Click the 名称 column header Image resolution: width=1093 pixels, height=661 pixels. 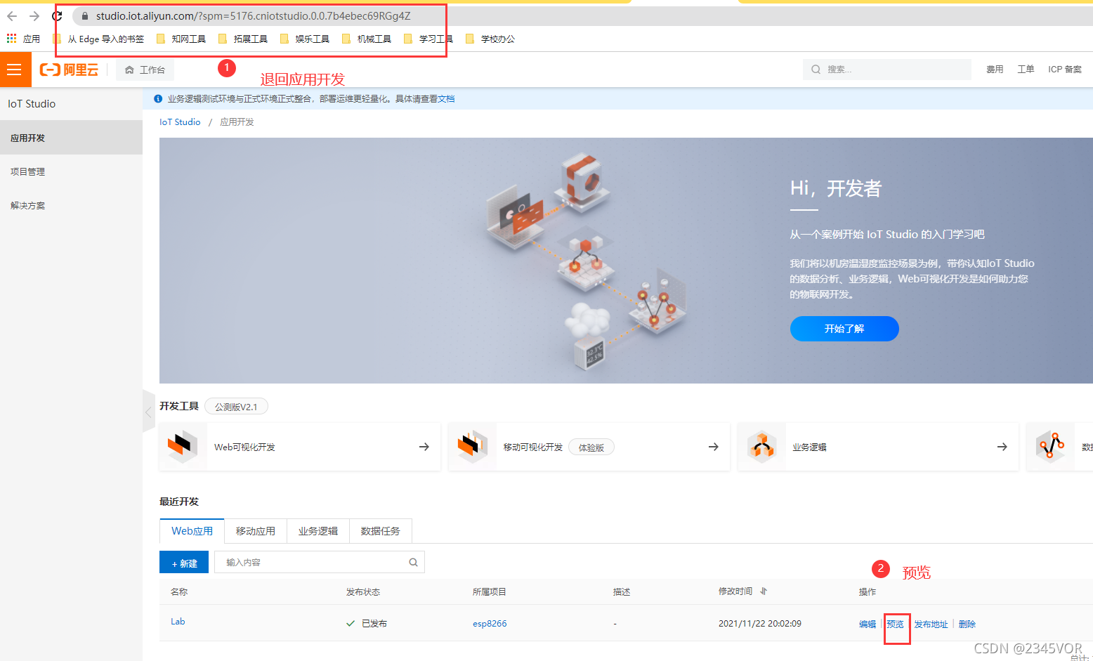tap(179, 592)
